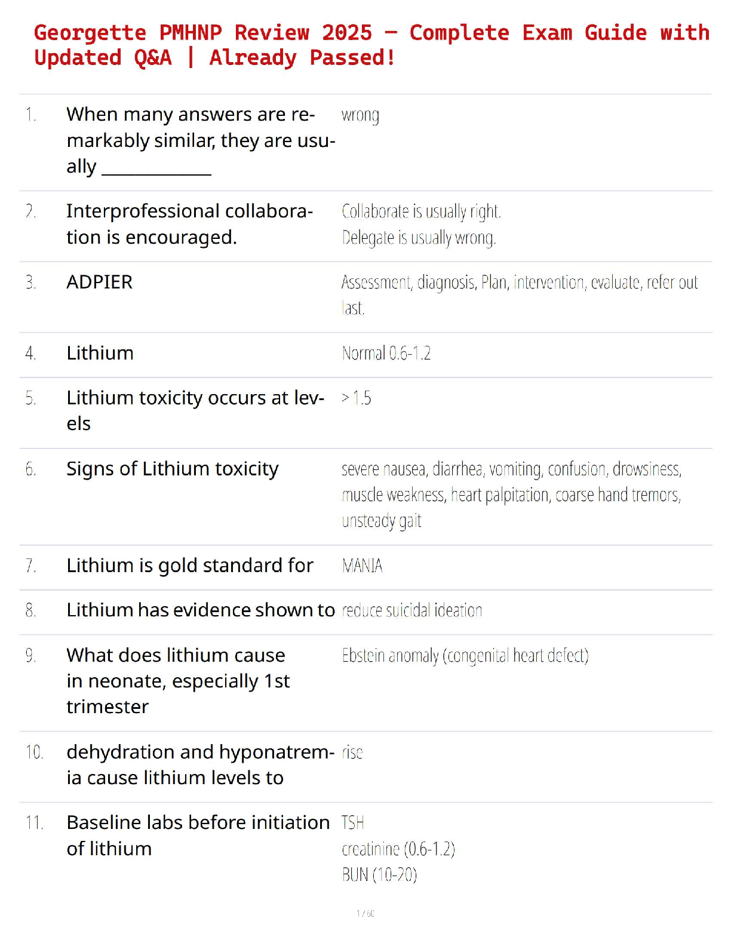Click the page number at the bottom
The image size is (731, 946).
click(365, 913)
